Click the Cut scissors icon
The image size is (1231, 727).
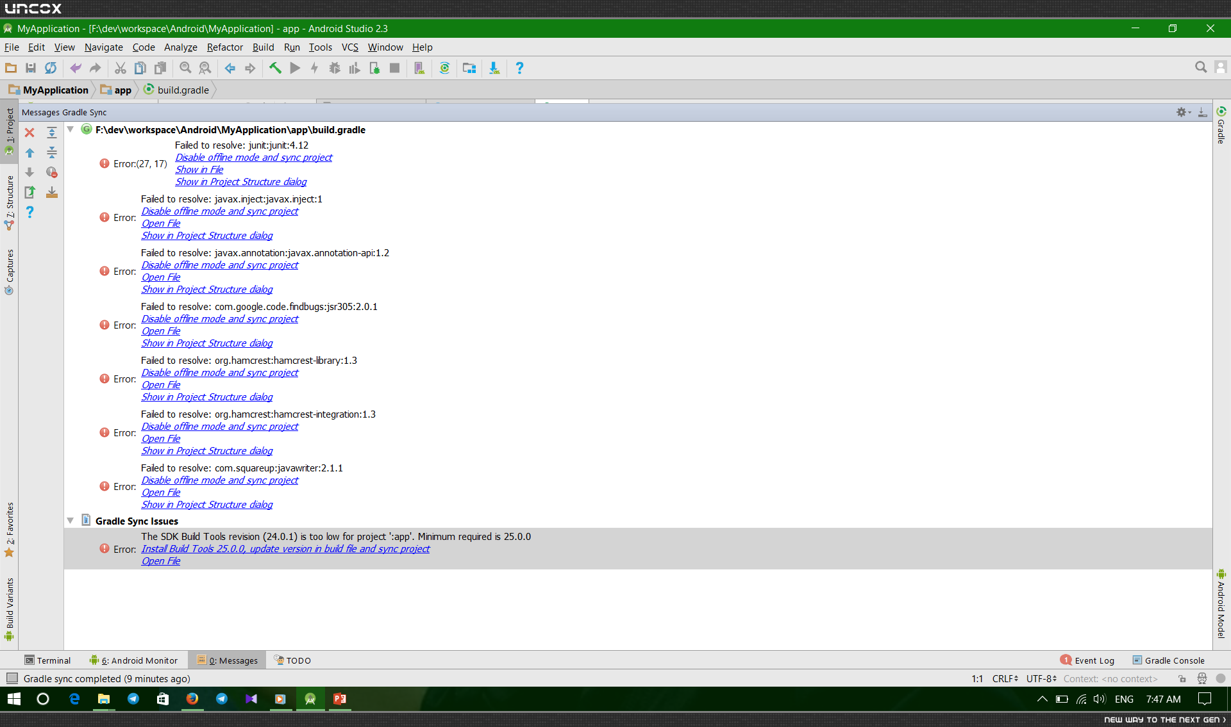pos(120,68)
